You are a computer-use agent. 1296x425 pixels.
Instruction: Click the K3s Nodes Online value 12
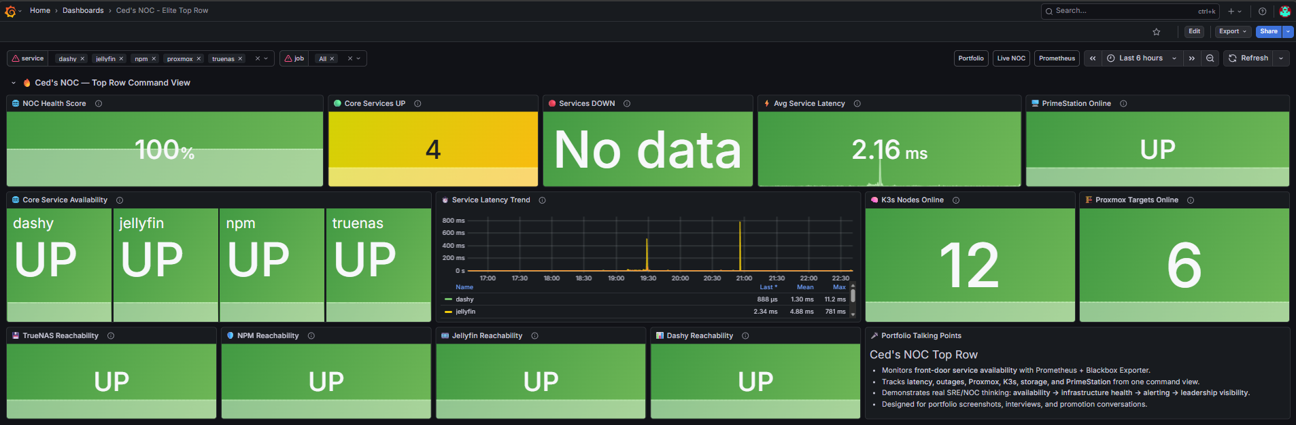[x=969, y=265]
